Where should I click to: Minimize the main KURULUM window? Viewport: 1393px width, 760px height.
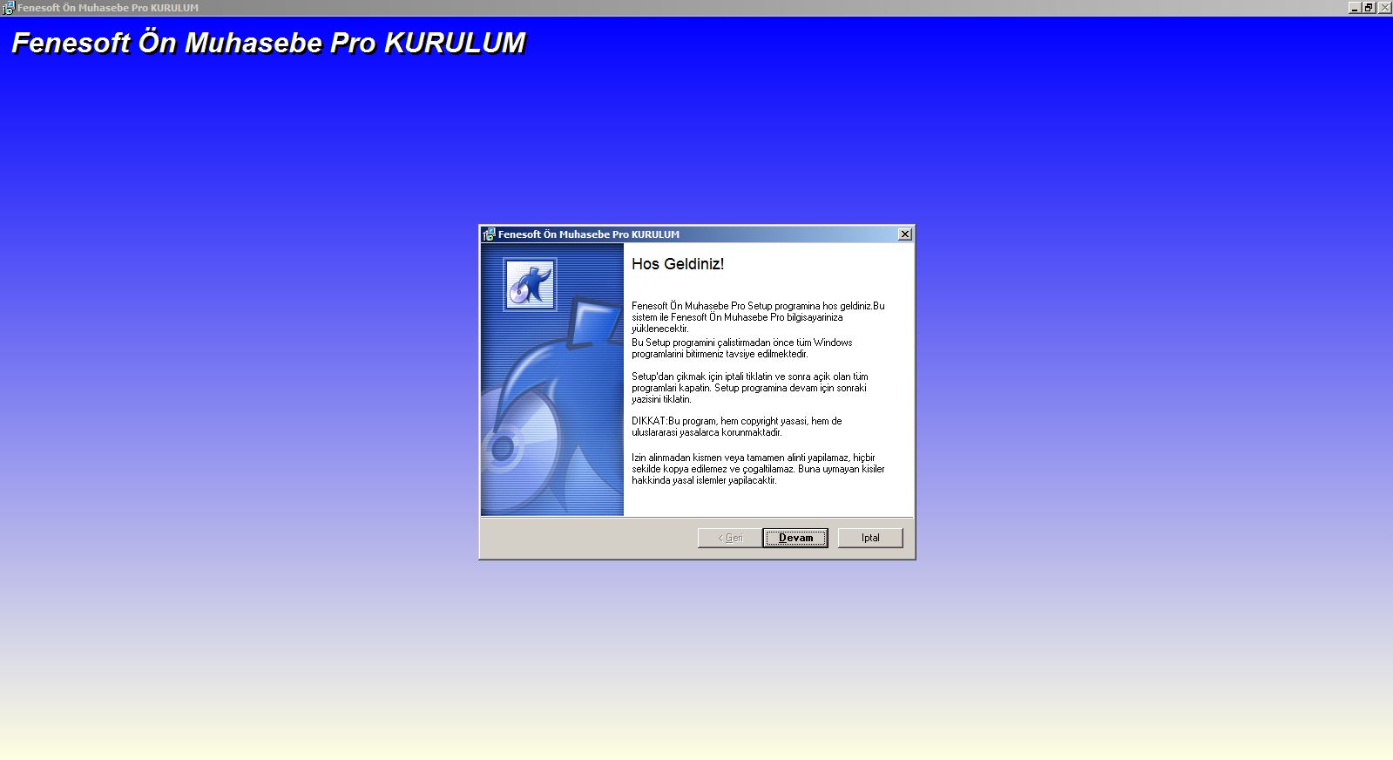(1355, 8)
